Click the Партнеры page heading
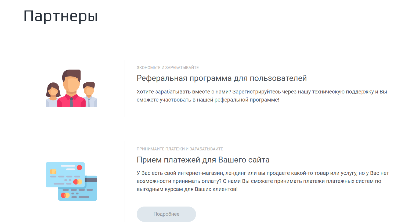Screen dimensions: 416x224 point(60,16)
